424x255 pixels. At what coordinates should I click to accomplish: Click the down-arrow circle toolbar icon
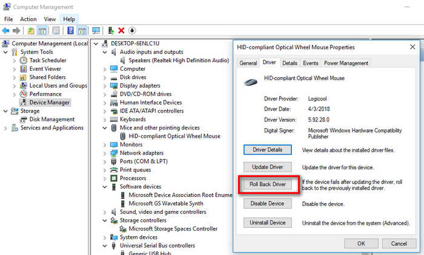pyautogui.click(x=132, y=30)
